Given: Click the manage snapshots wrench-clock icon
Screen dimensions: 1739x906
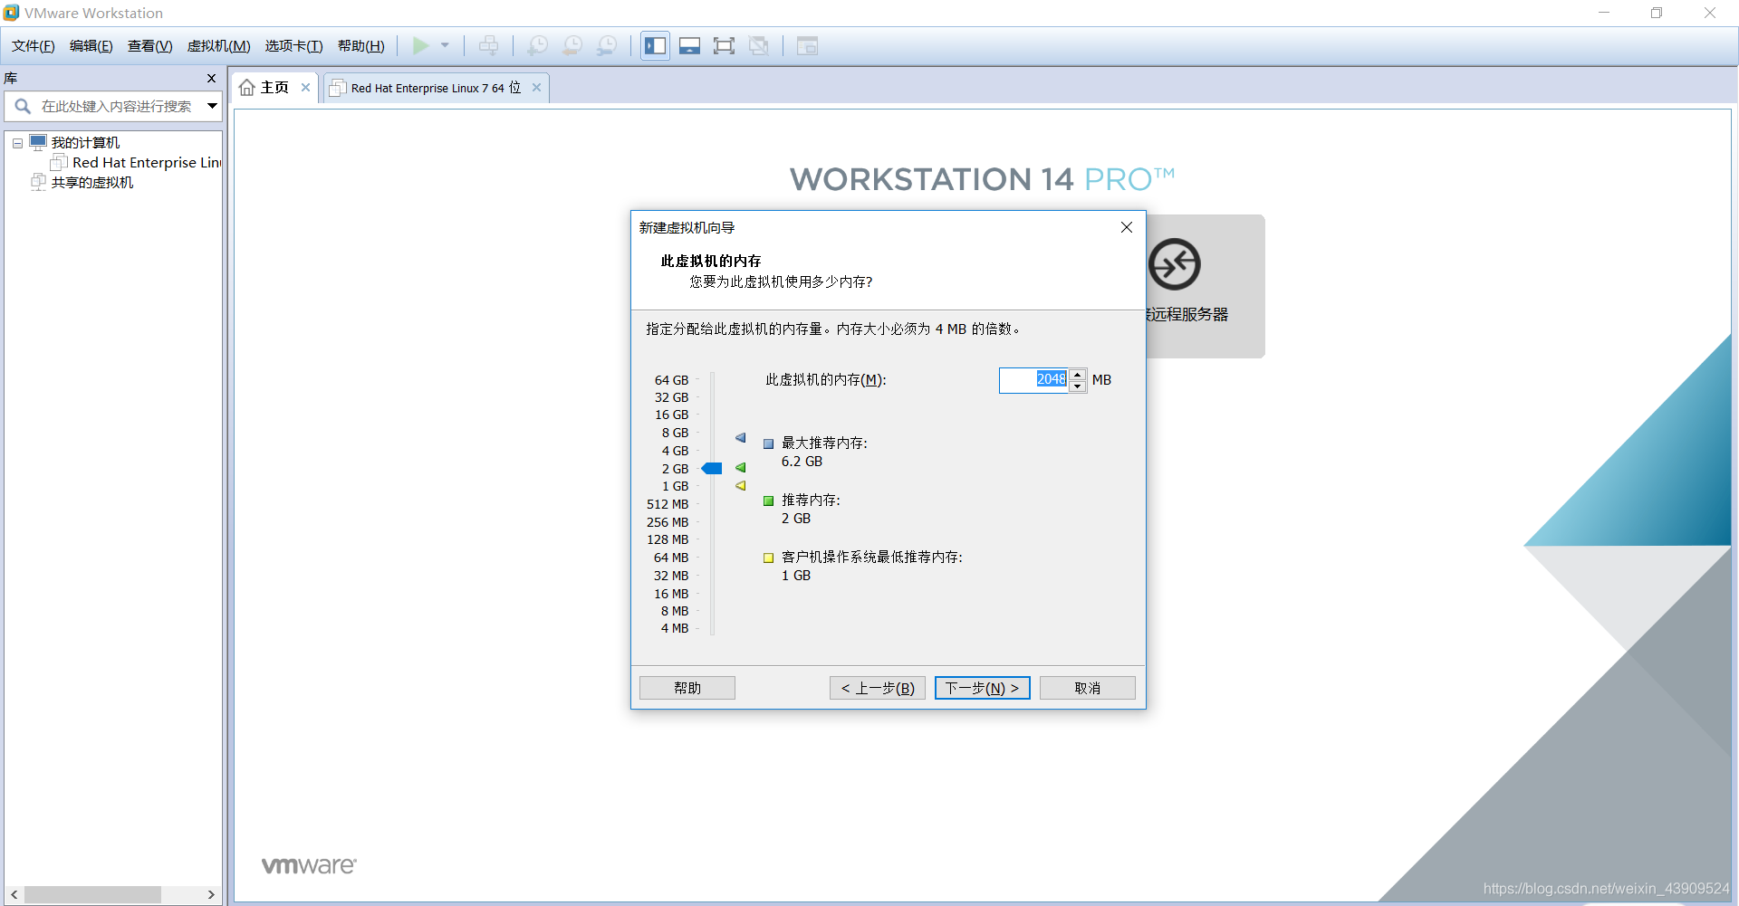Looking at the screenshot, I should (x=607, y=45).
